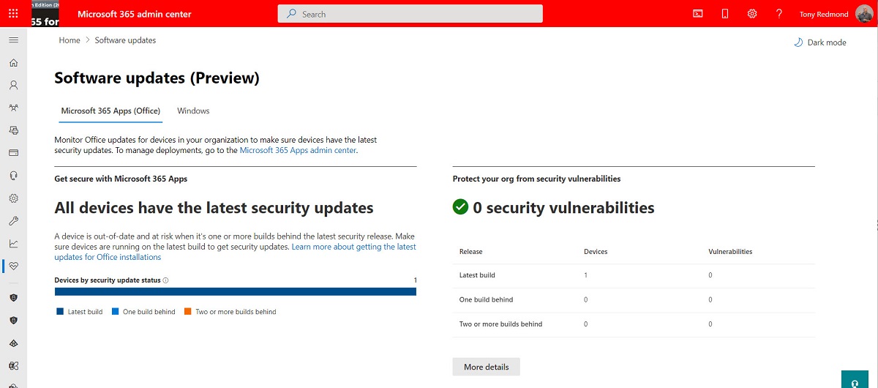Open the app launcher waffle menu
The image size is (878, 388).
point(13,14)
